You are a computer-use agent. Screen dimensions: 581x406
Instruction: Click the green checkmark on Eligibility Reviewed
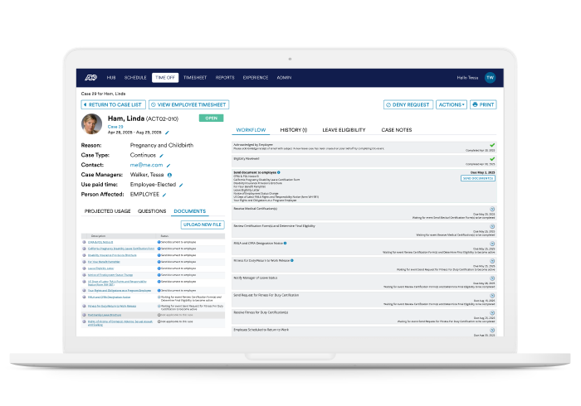[491, 158]
